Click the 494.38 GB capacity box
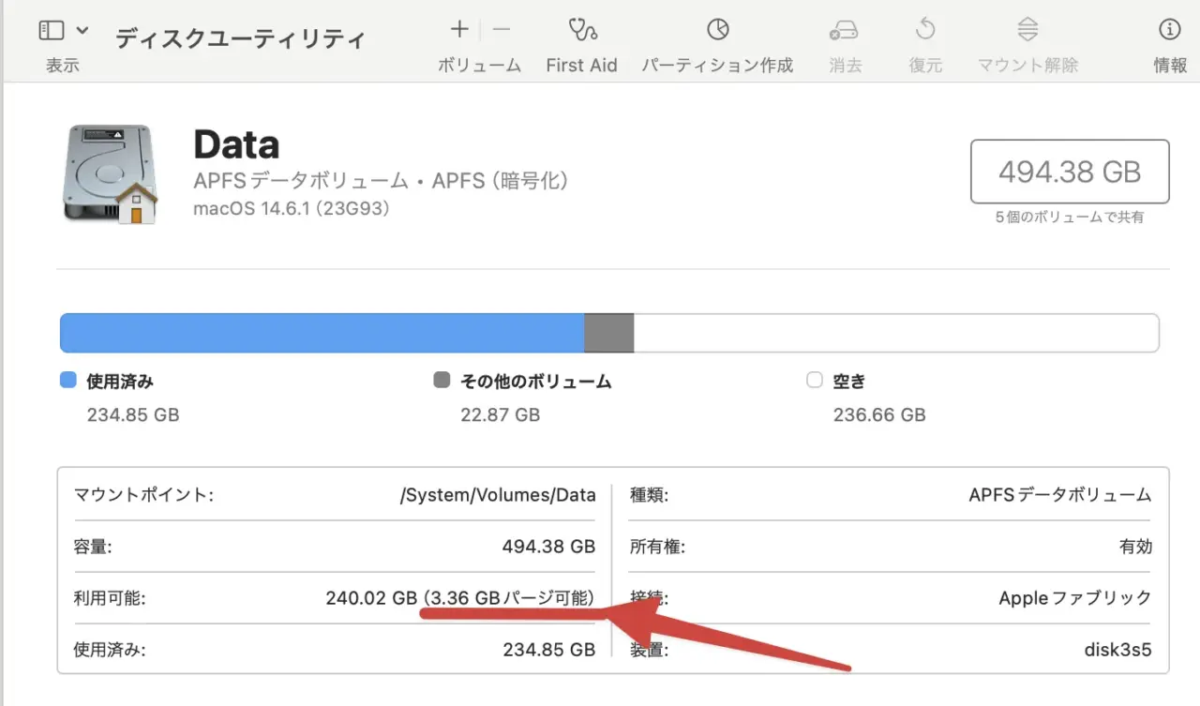The width and height of the screenshot is (1200, 706). click(x=1070, y=172)
